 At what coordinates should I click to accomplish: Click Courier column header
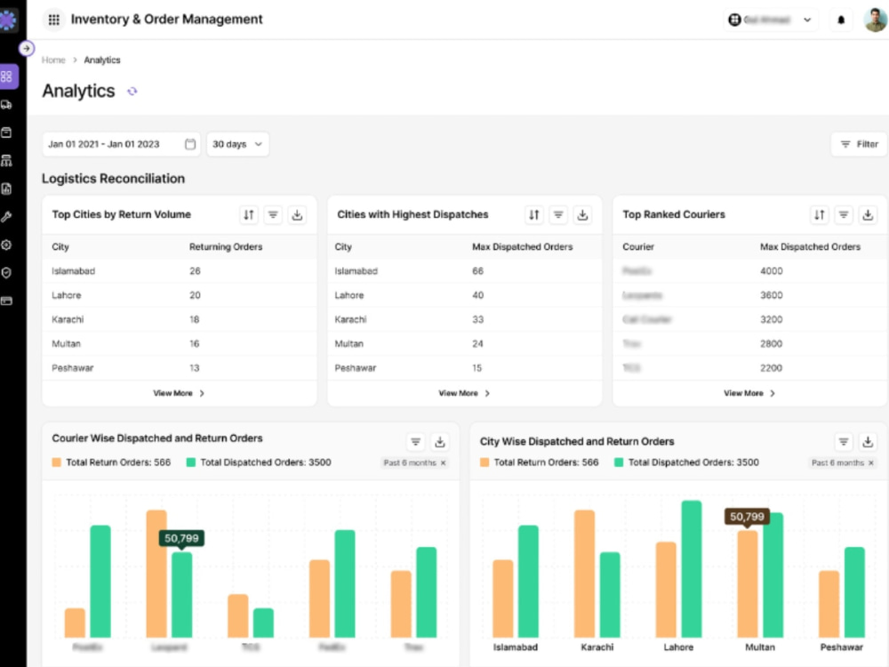point(638,246)
